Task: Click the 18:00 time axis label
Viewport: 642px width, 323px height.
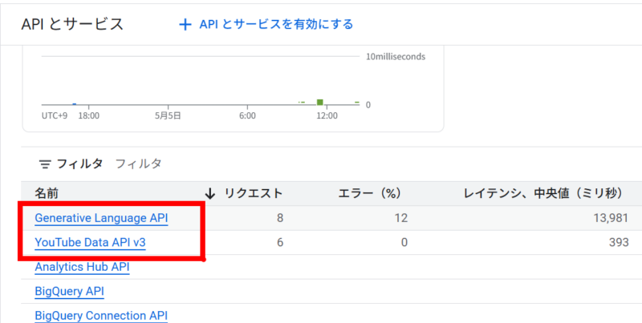Action: click(x=89, y=115)
